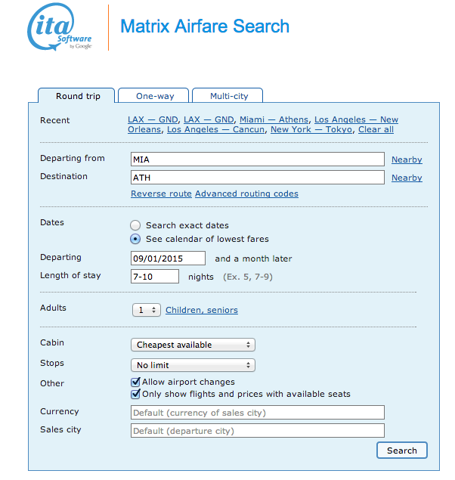Click the Reverse route link
The height and width of the screenshot is (480, 455).
point(161,194)
